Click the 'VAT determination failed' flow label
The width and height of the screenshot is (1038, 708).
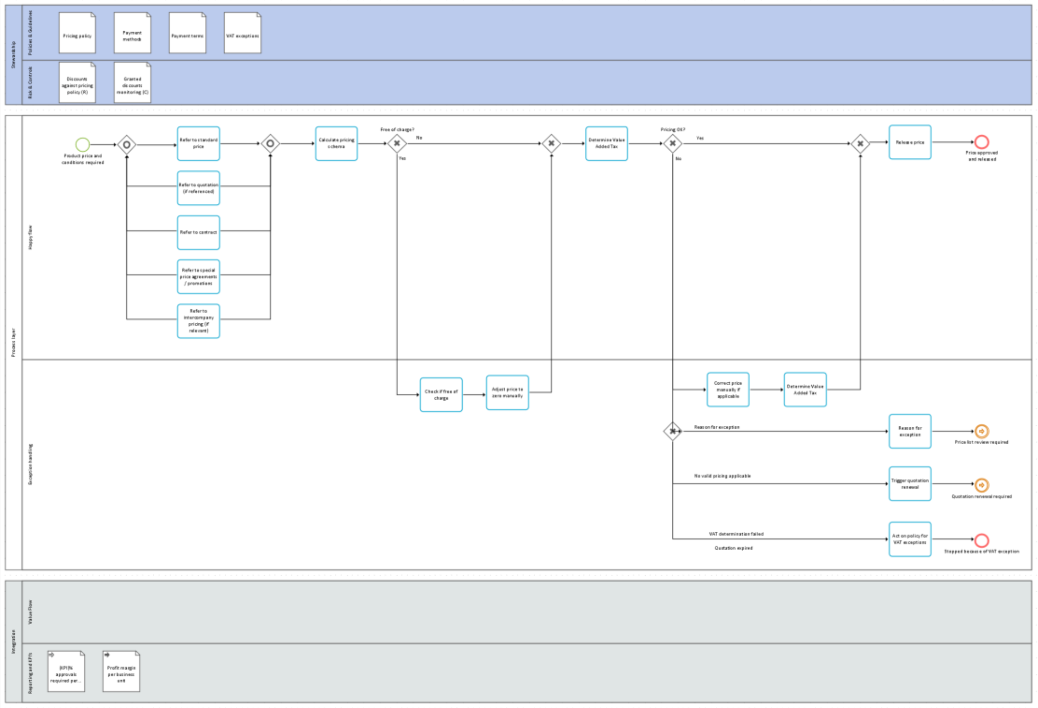(x=736, y=534)
